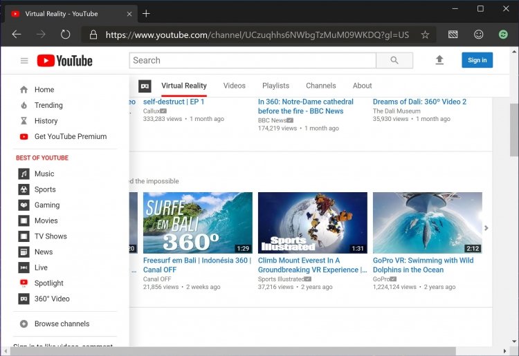Show next videos with carousel arrow
The width and height of the screenshot is (519, 356).
click(486, 228)
